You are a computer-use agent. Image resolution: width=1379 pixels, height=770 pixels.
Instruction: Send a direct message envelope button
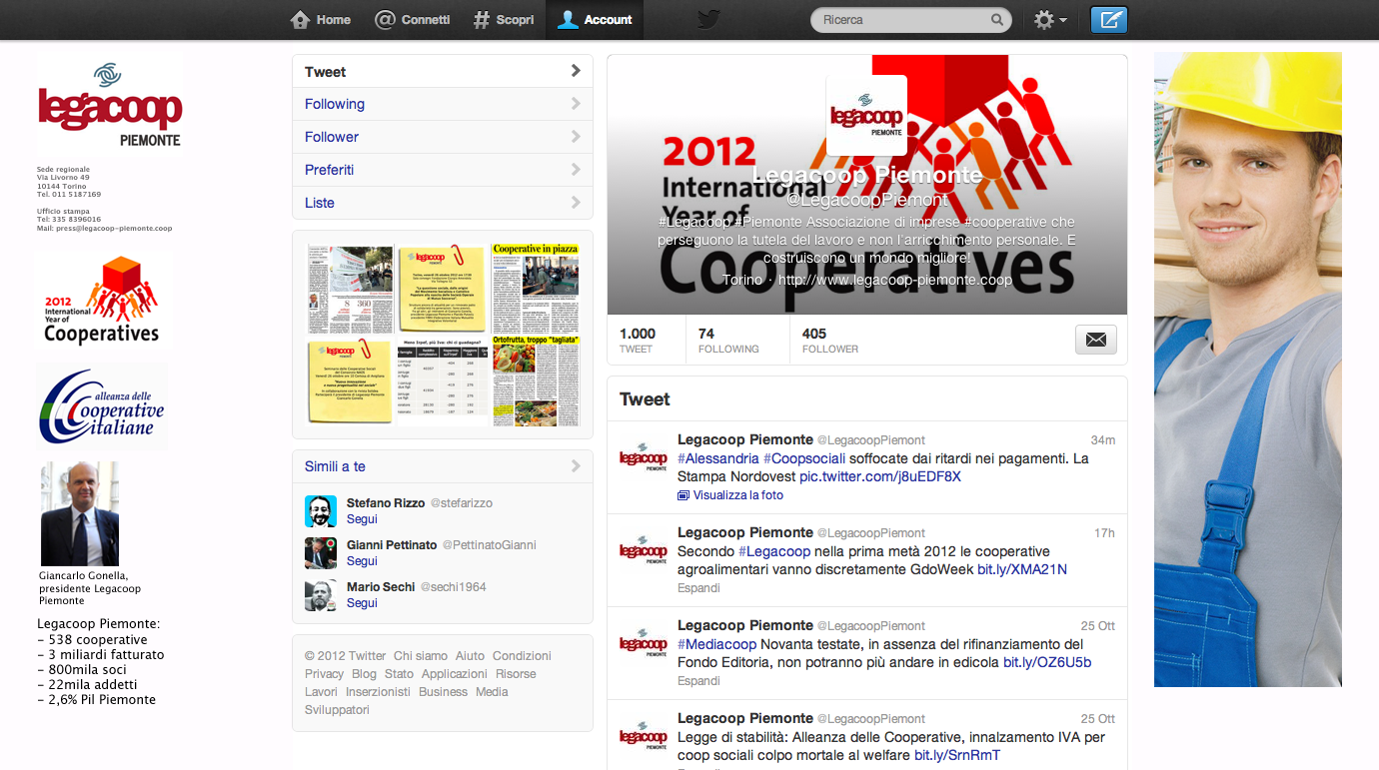tap(1096, 340)
